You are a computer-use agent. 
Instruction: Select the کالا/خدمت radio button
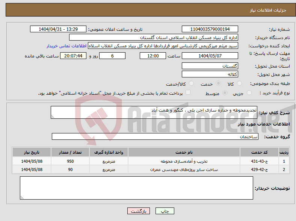point(192,83)
